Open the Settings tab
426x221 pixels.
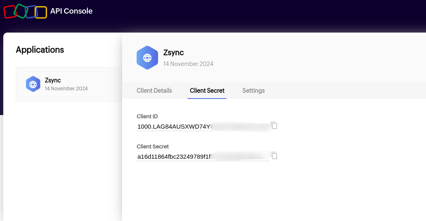pos(253,91)
